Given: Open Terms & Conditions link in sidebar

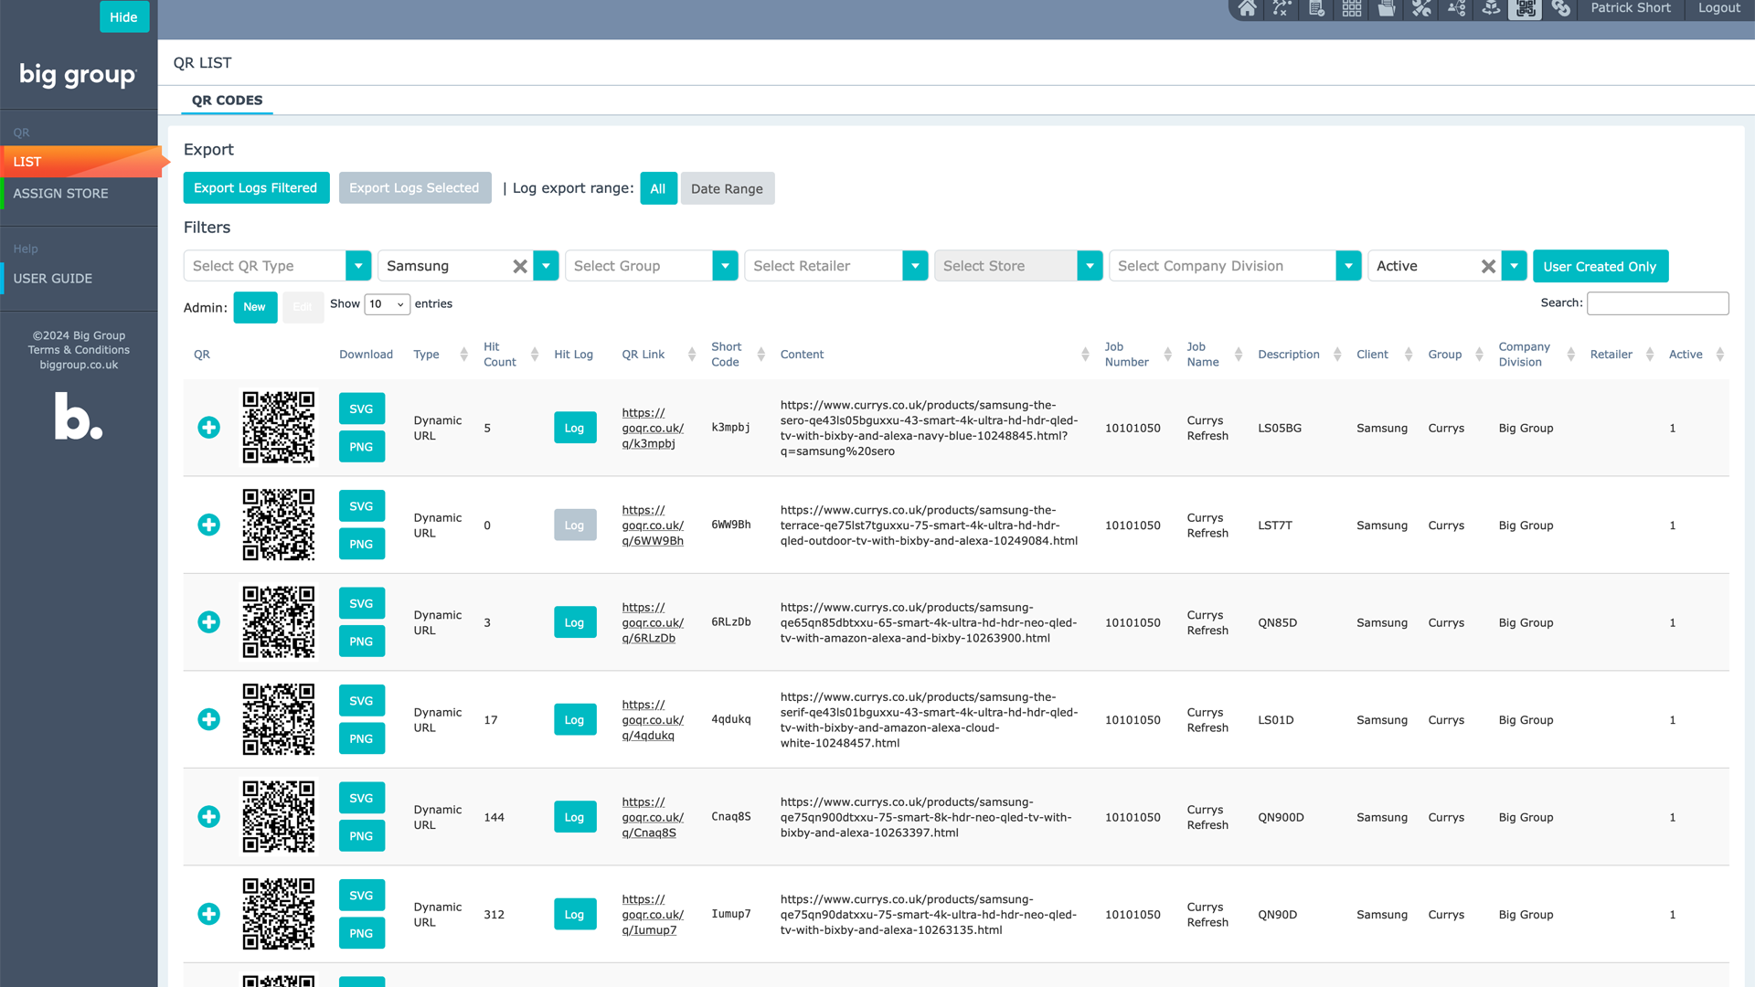Looking at the screenshot, I should (79, 350).
